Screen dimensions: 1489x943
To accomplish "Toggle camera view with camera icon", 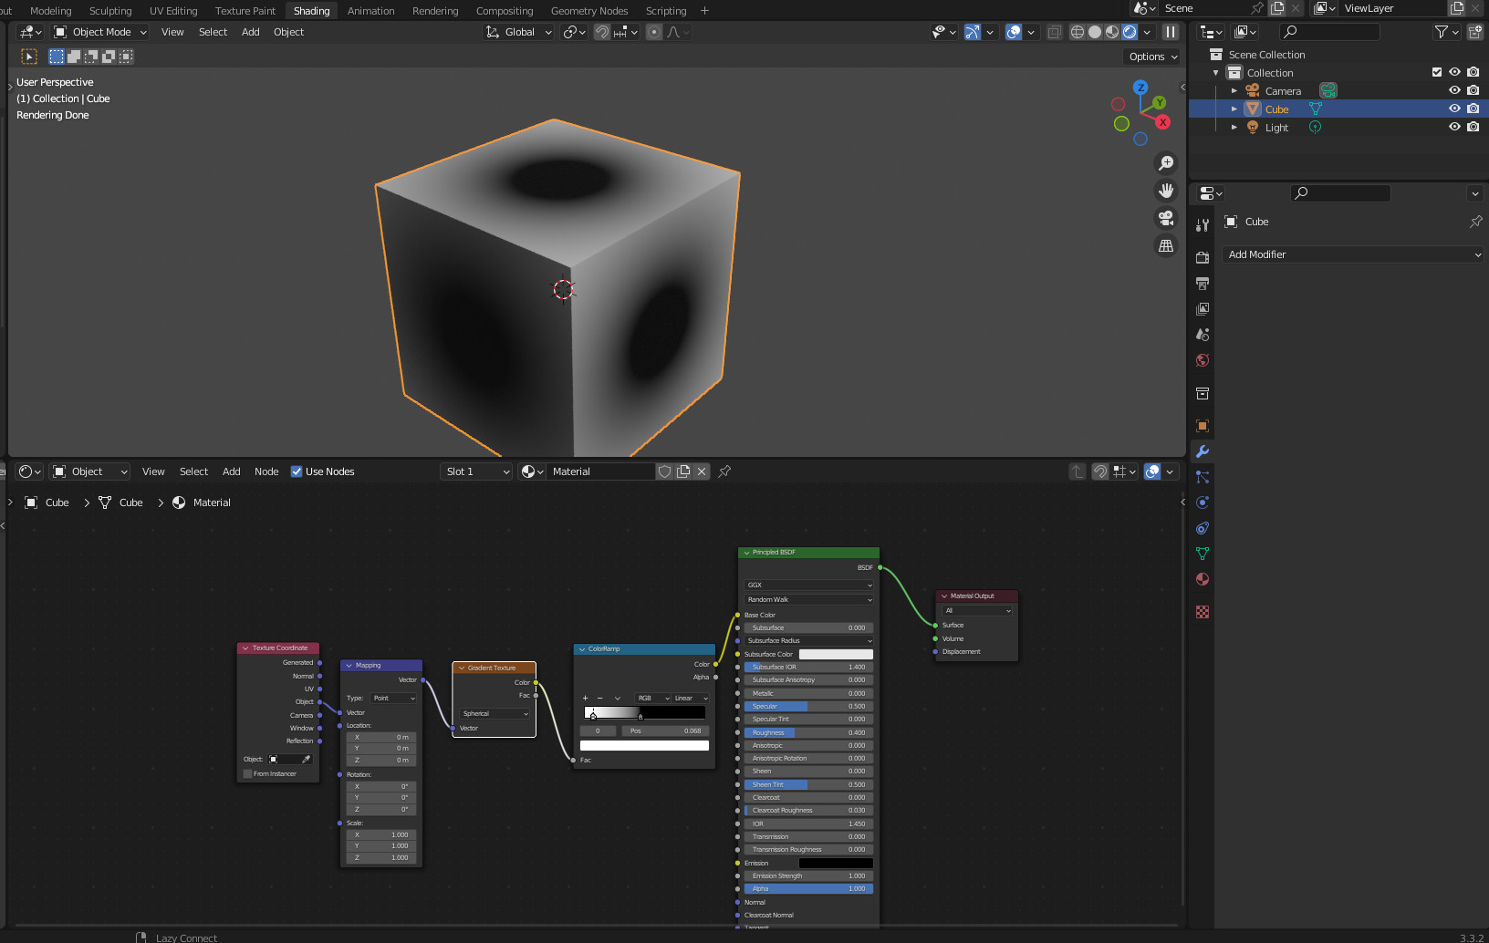I will (1166, 218).
